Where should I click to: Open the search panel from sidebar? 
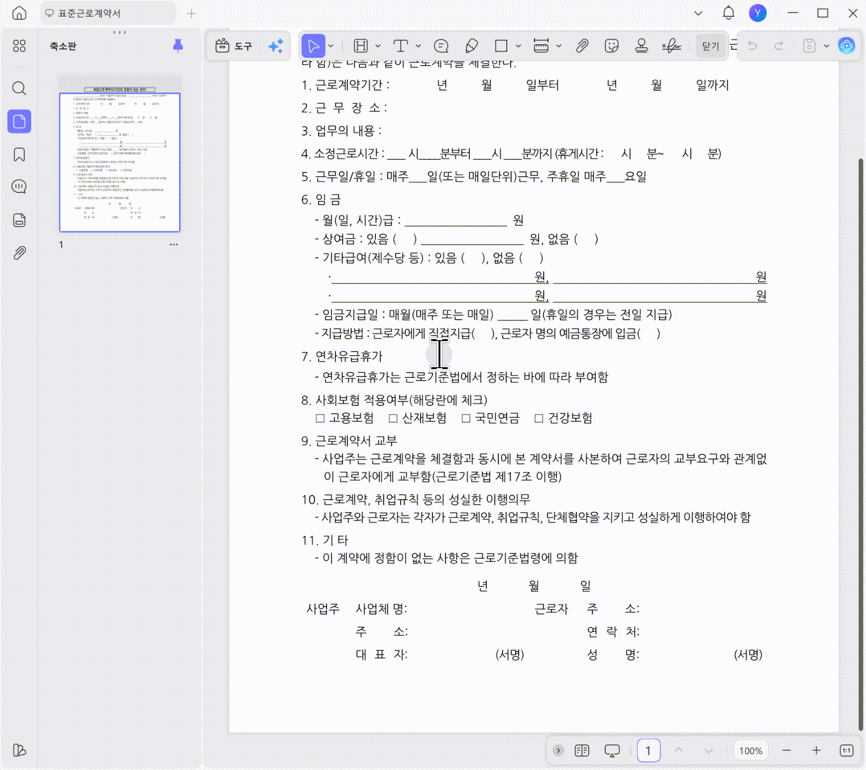point(19,88)
